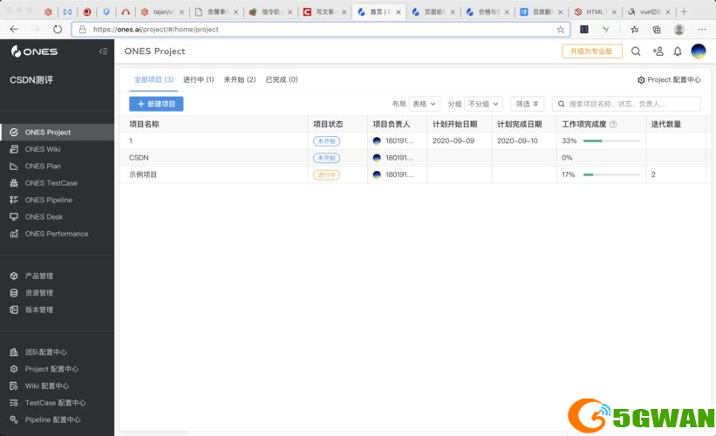This screenshot has height=436, width=716.
Task: Switch to the 进行中 (1) tab
Action: point(198,79)
